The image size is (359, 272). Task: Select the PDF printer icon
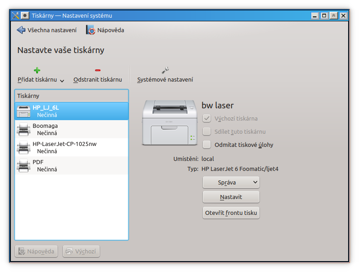click(24, 165)
